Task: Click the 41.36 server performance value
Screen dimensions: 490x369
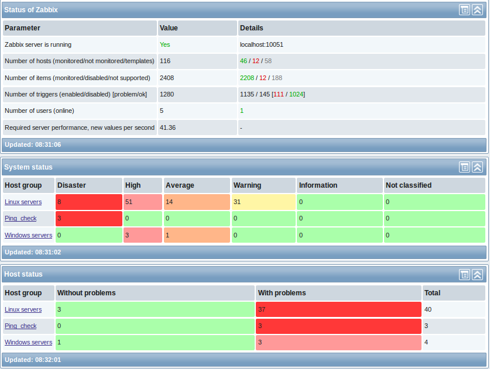Action: click(168, 127)
